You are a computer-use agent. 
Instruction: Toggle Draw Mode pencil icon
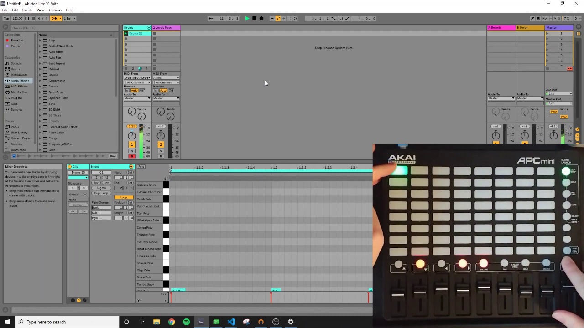coord(532,18)
